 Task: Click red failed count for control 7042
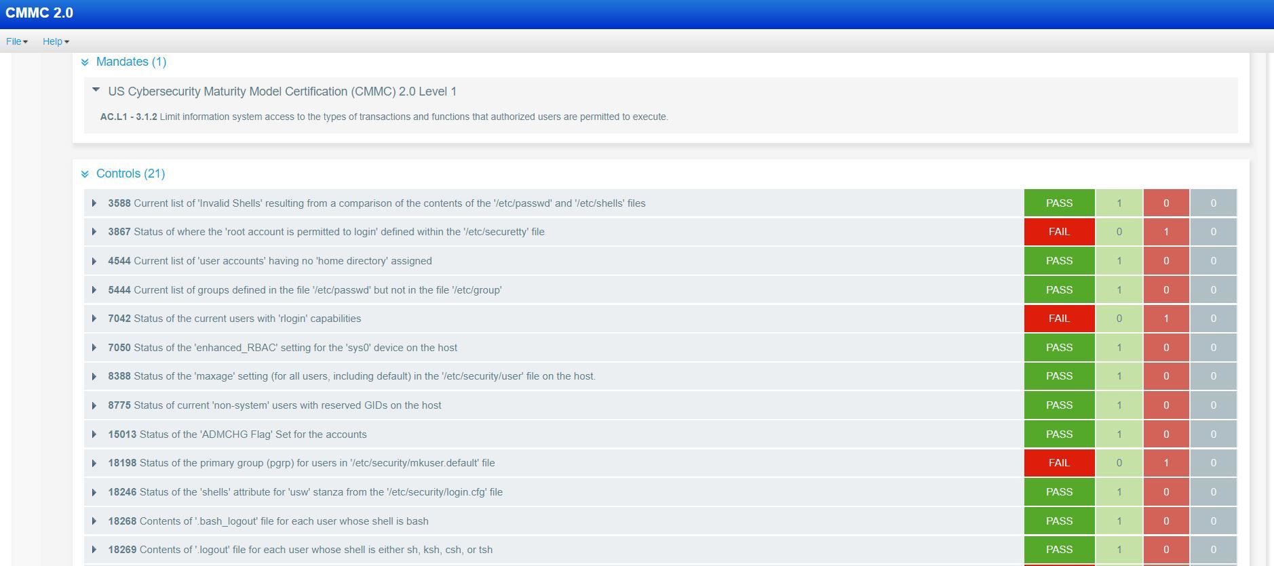pyautogui.click(x=1166, y=319)
